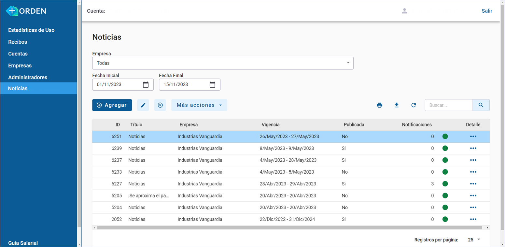This screenshot has height=247, width=505.
Task: Click the Agregar button
Action: pyautogui.click(x=112, y=105)
